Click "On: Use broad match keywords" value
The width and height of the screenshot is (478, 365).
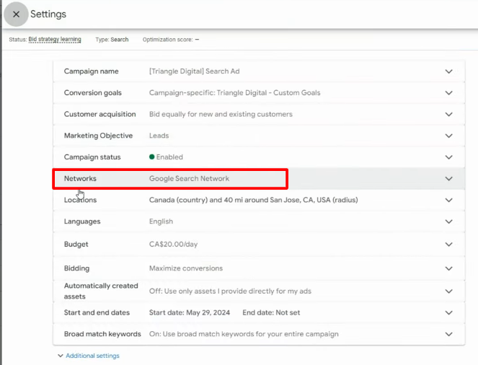244,334
